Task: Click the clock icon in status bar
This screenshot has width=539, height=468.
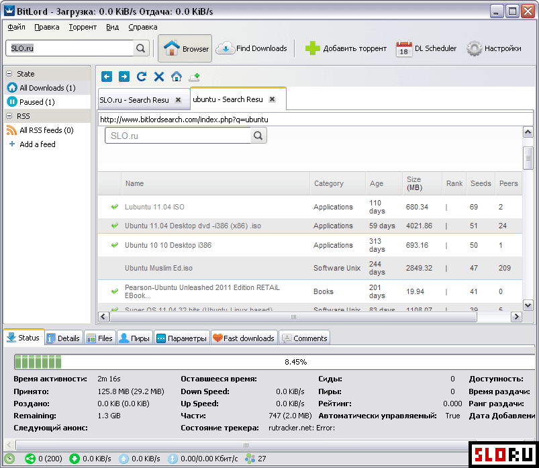Action: pos(9,459)
